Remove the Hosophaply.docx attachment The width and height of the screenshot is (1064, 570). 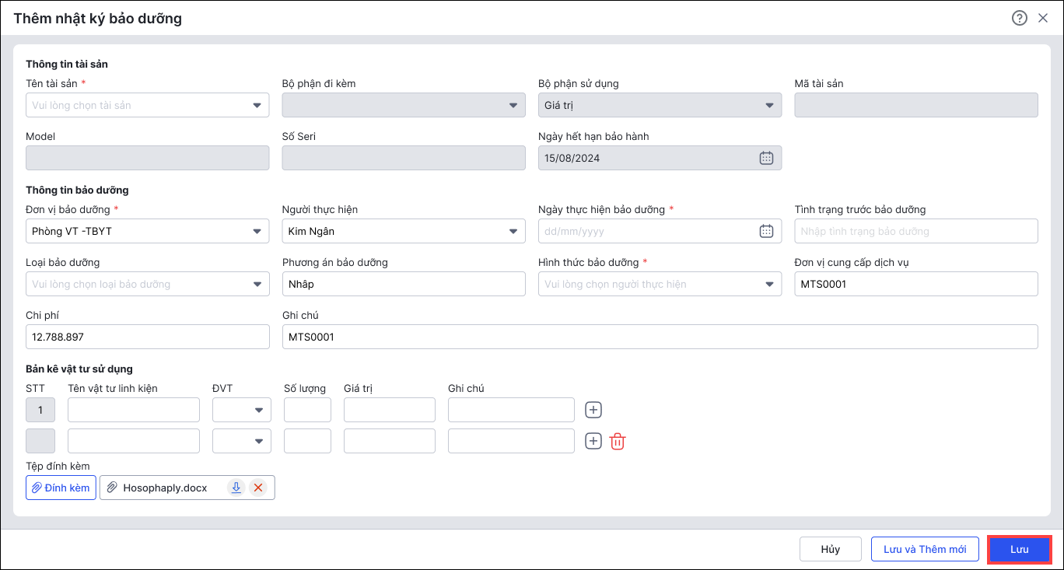click(258, 488)
